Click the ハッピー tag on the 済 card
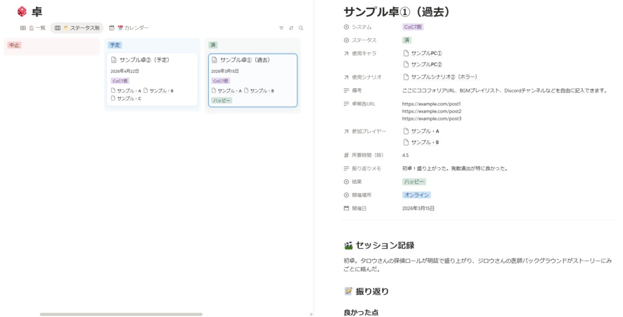 pyautogui.click(x=221, y=100)
